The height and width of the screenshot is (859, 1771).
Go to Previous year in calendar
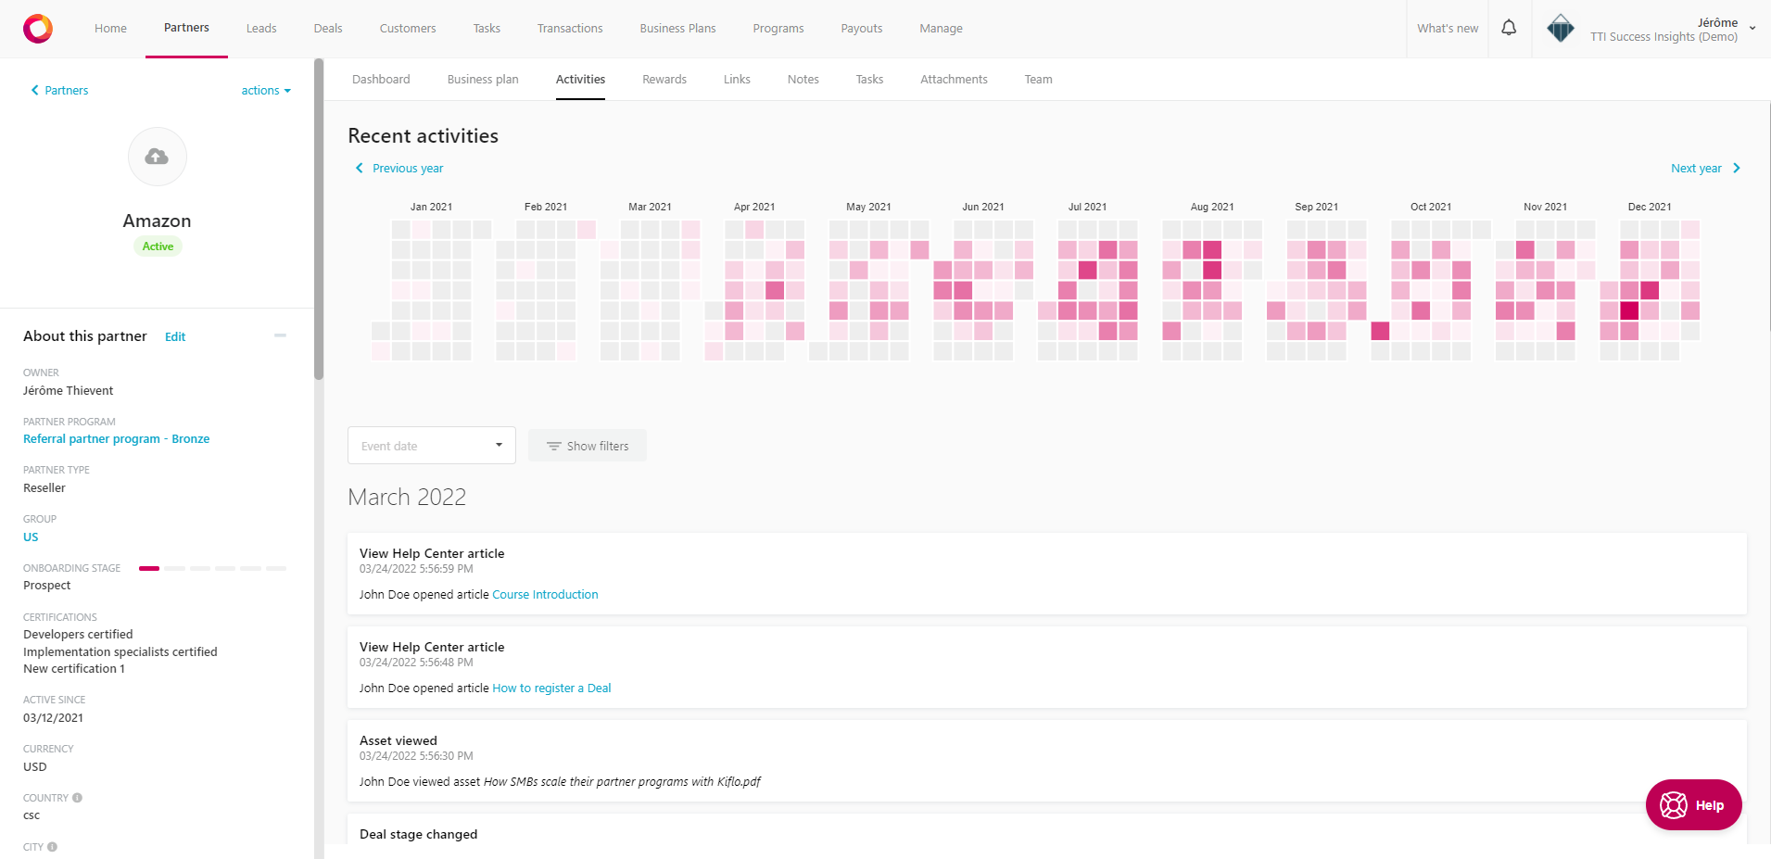tap(399, 169)
